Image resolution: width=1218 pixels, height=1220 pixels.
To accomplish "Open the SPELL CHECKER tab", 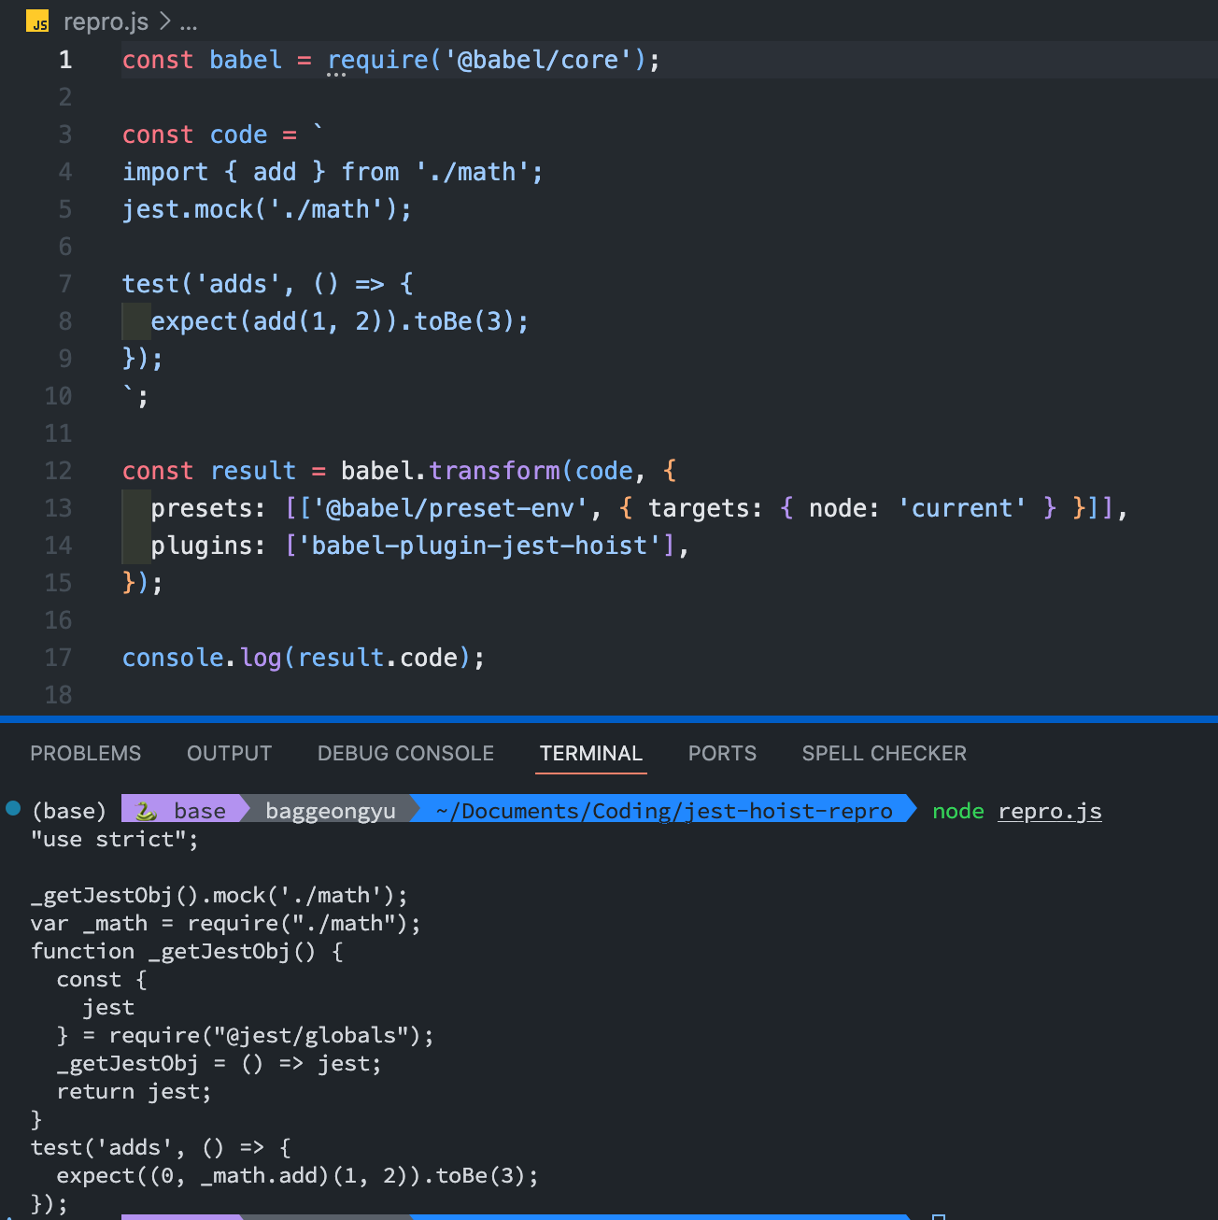I will pos(885,753).
